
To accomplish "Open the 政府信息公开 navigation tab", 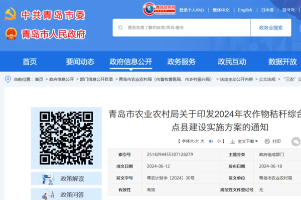I will pos(130,61).
